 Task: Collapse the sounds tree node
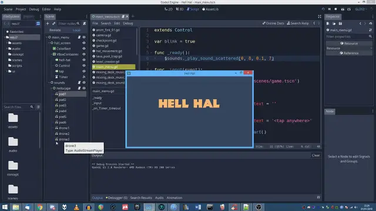pos(49,83)
